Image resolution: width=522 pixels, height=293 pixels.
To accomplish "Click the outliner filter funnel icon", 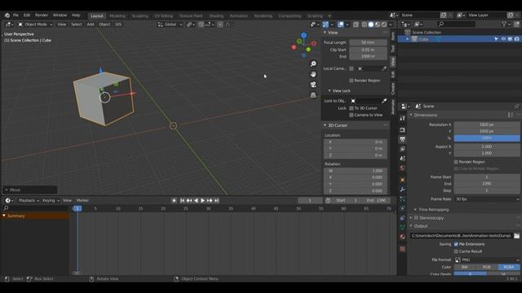I will pyautogui.click(x=504, y=24).
